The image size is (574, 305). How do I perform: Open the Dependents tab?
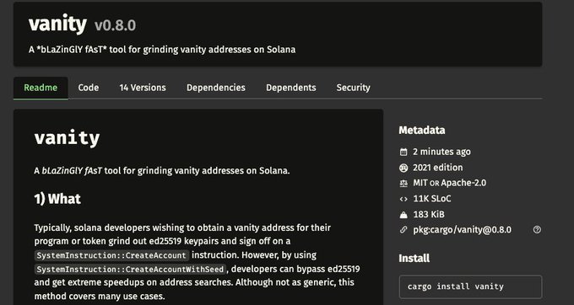click(291, 88)
